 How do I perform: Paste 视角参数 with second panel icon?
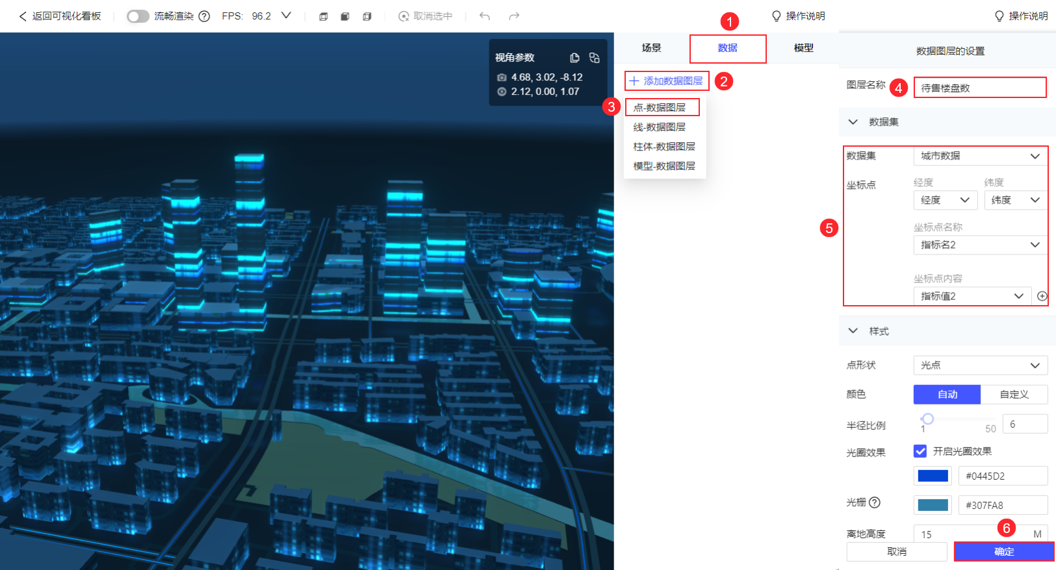595,58
